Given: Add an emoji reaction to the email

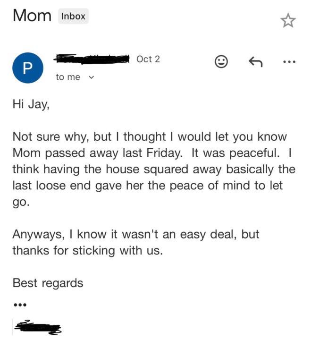Looking at the screenshot, I should pyautogui.click(x=221, y=61).
